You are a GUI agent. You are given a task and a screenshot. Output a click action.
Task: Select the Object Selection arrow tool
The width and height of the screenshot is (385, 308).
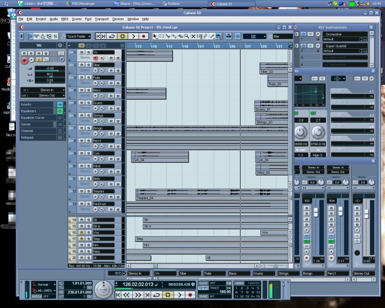(x=155, y=37)
